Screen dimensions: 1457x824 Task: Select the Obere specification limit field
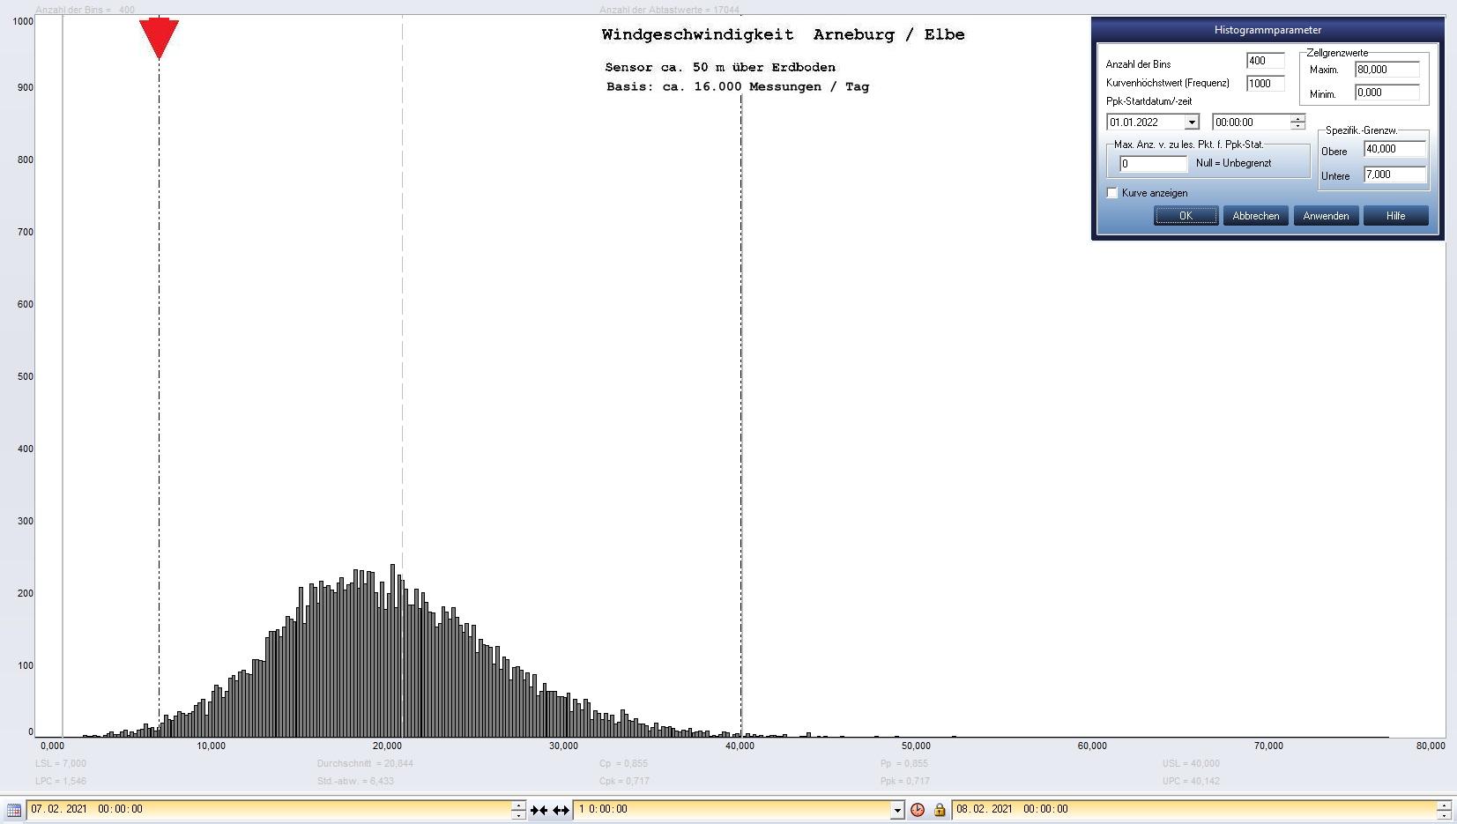coord(1394,149)
